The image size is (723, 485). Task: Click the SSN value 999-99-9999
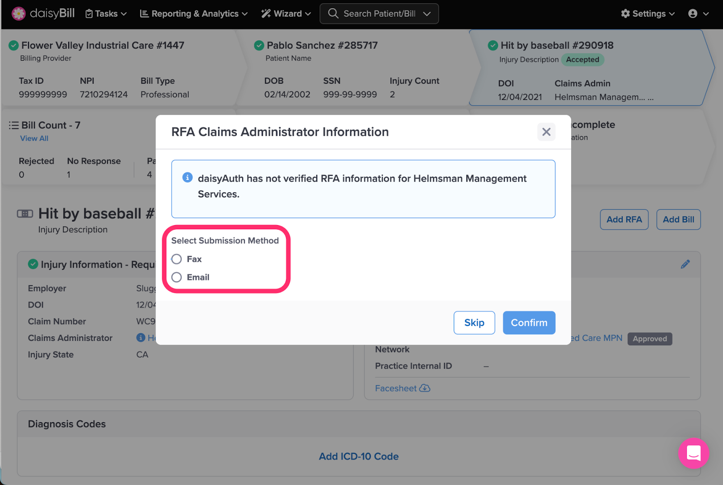[x=350, y=94]
